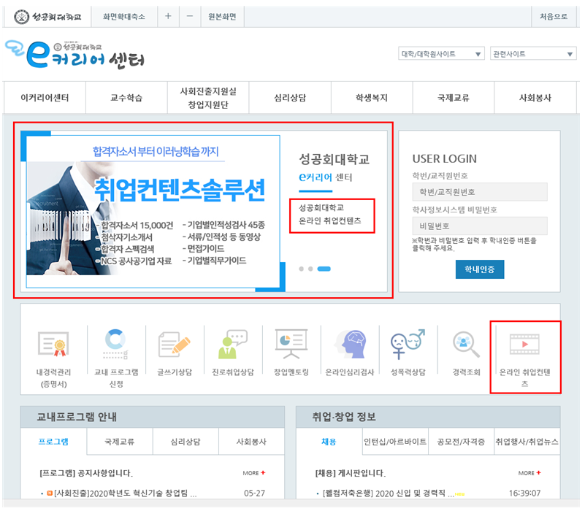Viewport: 585px width, 511px height.
Task: Open the 성공회대학교 온라인 취업컨텐츠 banner link
Action: tap(330, 214)
